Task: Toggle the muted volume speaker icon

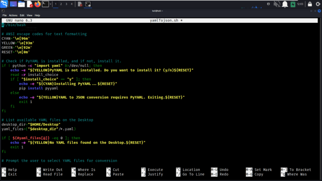Action: pyautogui.click(x=277, y=4)
